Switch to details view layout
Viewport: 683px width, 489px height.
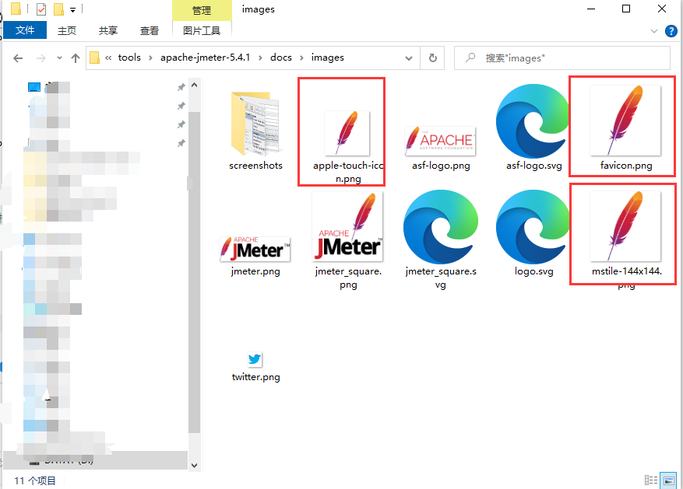coord(651,480)
